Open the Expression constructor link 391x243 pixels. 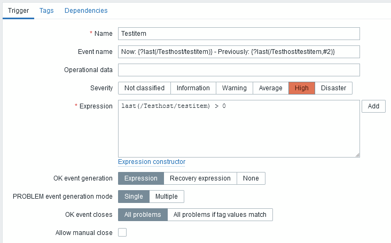(x=152, y=162)
